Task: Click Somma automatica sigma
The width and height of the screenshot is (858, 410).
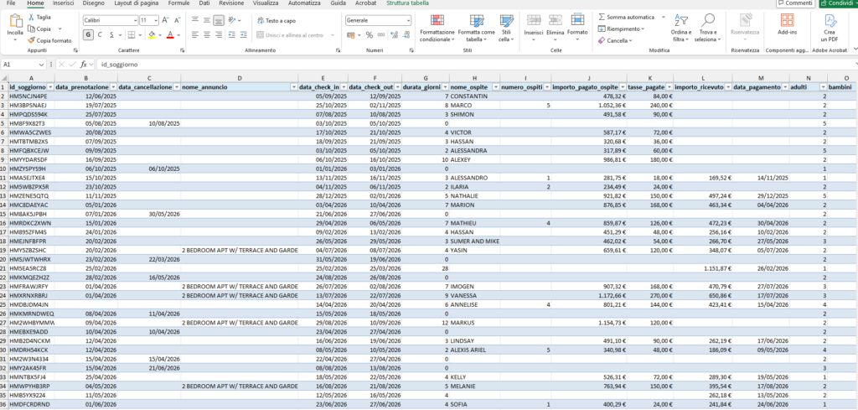Action: (x=626, y=17)
